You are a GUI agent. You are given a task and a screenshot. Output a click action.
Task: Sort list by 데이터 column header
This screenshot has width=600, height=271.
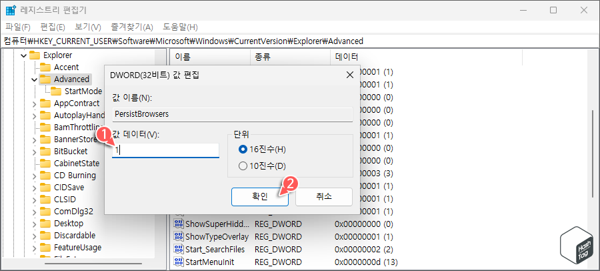[x=426, y=57]
